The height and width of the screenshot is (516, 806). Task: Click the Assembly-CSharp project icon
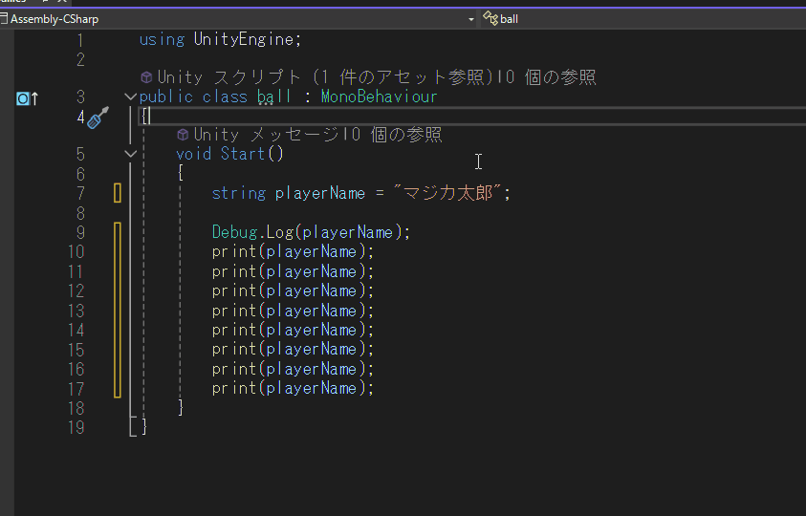click(x=4, y=19)
